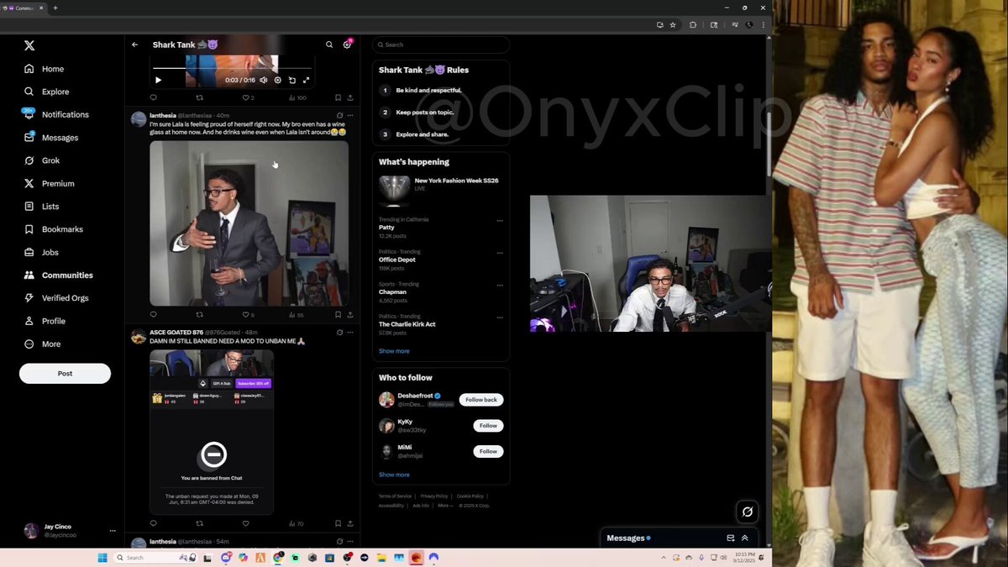Screen dimensions: 1008x567
Task: Ask Grok about Ianthesia 40m post
Action: [339, 115]
